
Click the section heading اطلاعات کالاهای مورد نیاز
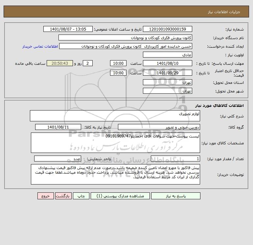[x=219, y=106]
